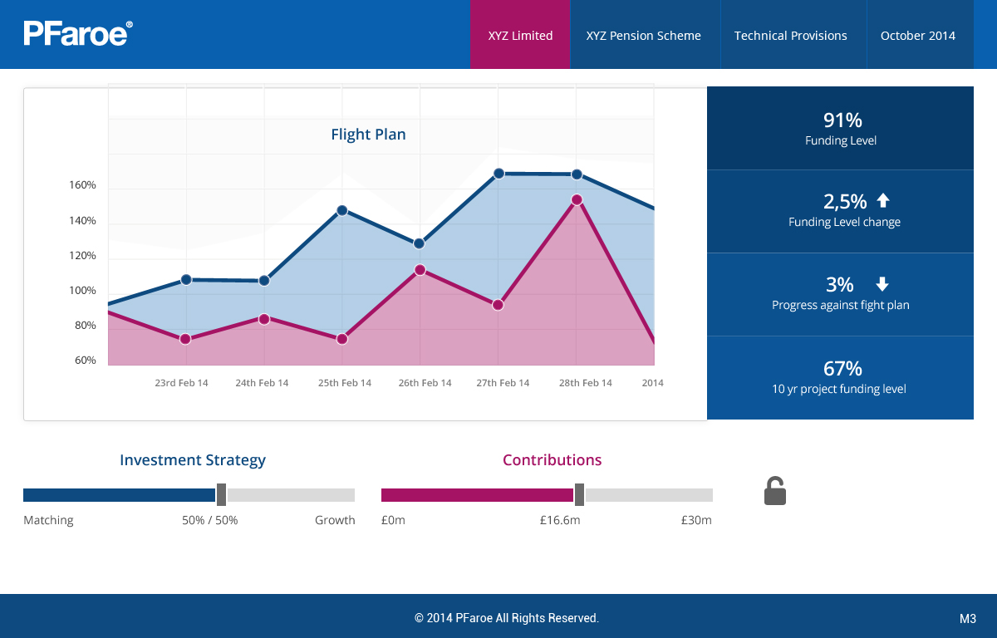Select the 91% Funding Level tile
997x638 pixels.
tap(840, 128)
